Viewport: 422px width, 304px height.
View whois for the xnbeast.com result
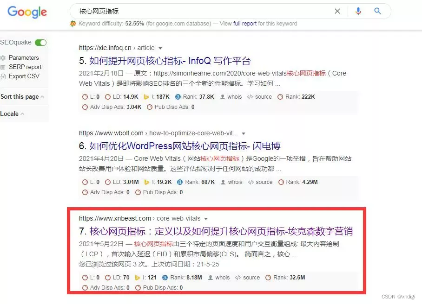pos(219,278)
